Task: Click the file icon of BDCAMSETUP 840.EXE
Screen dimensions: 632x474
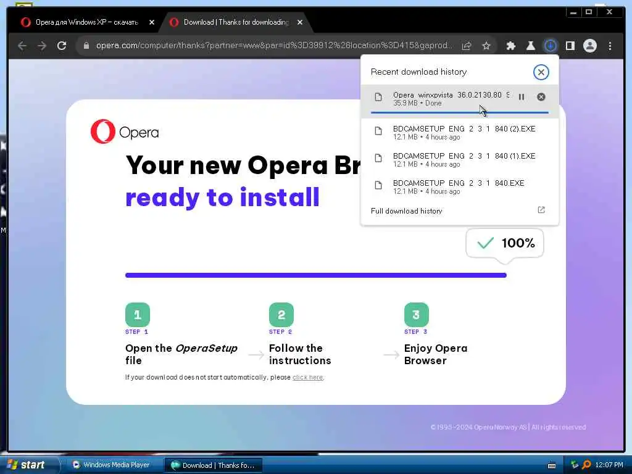Action: [378, 185]
